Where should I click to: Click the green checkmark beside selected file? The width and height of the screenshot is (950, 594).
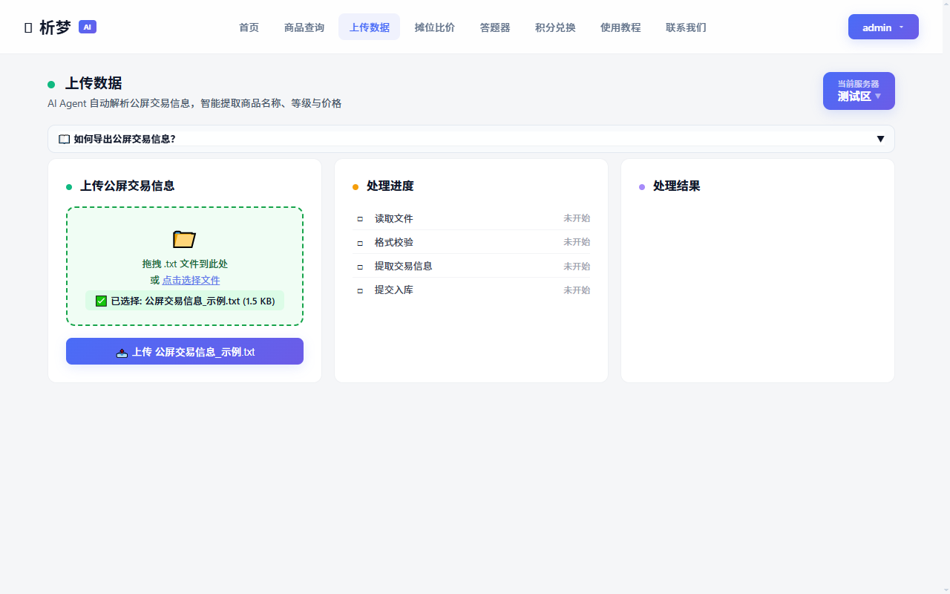pos(101,301)
